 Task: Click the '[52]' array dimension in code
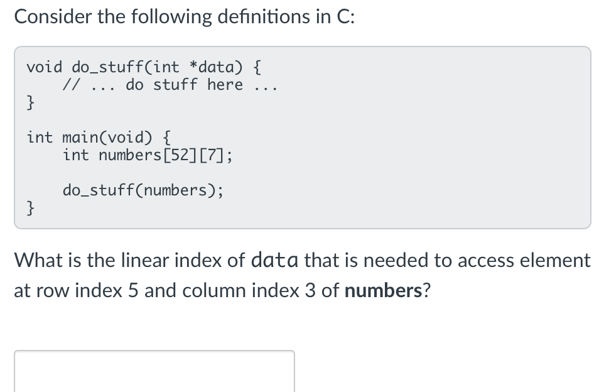pos(180,155)
